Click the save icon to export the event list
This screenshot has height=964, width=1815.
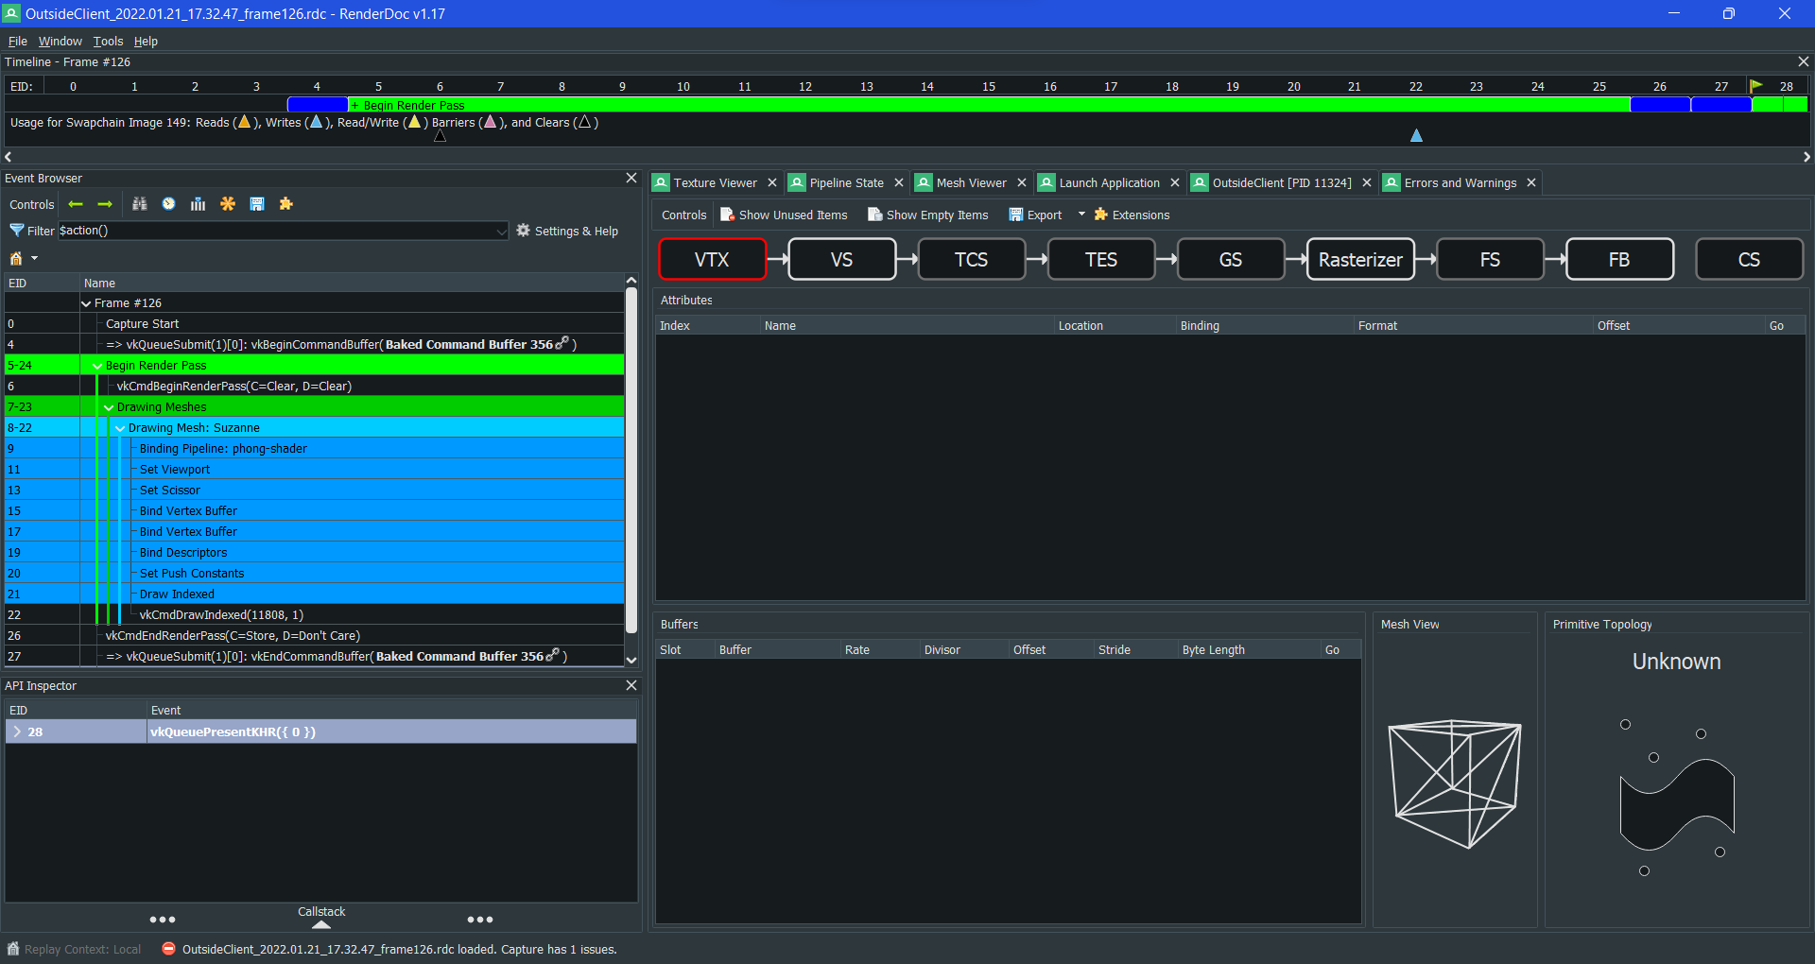[x=256, y=203]
